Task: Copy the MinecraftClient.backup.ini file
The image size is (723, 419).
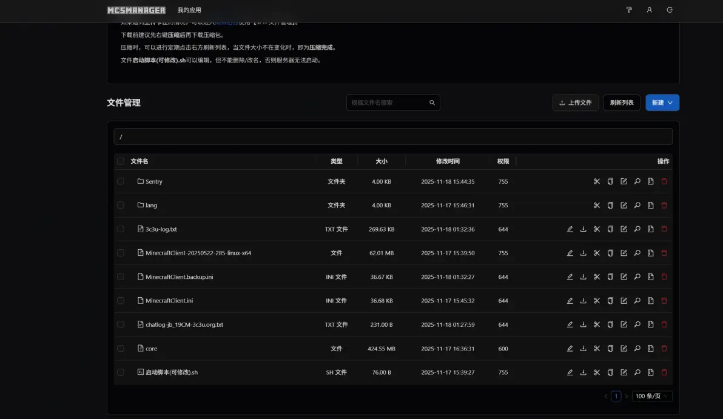Action: pos(610,277)
